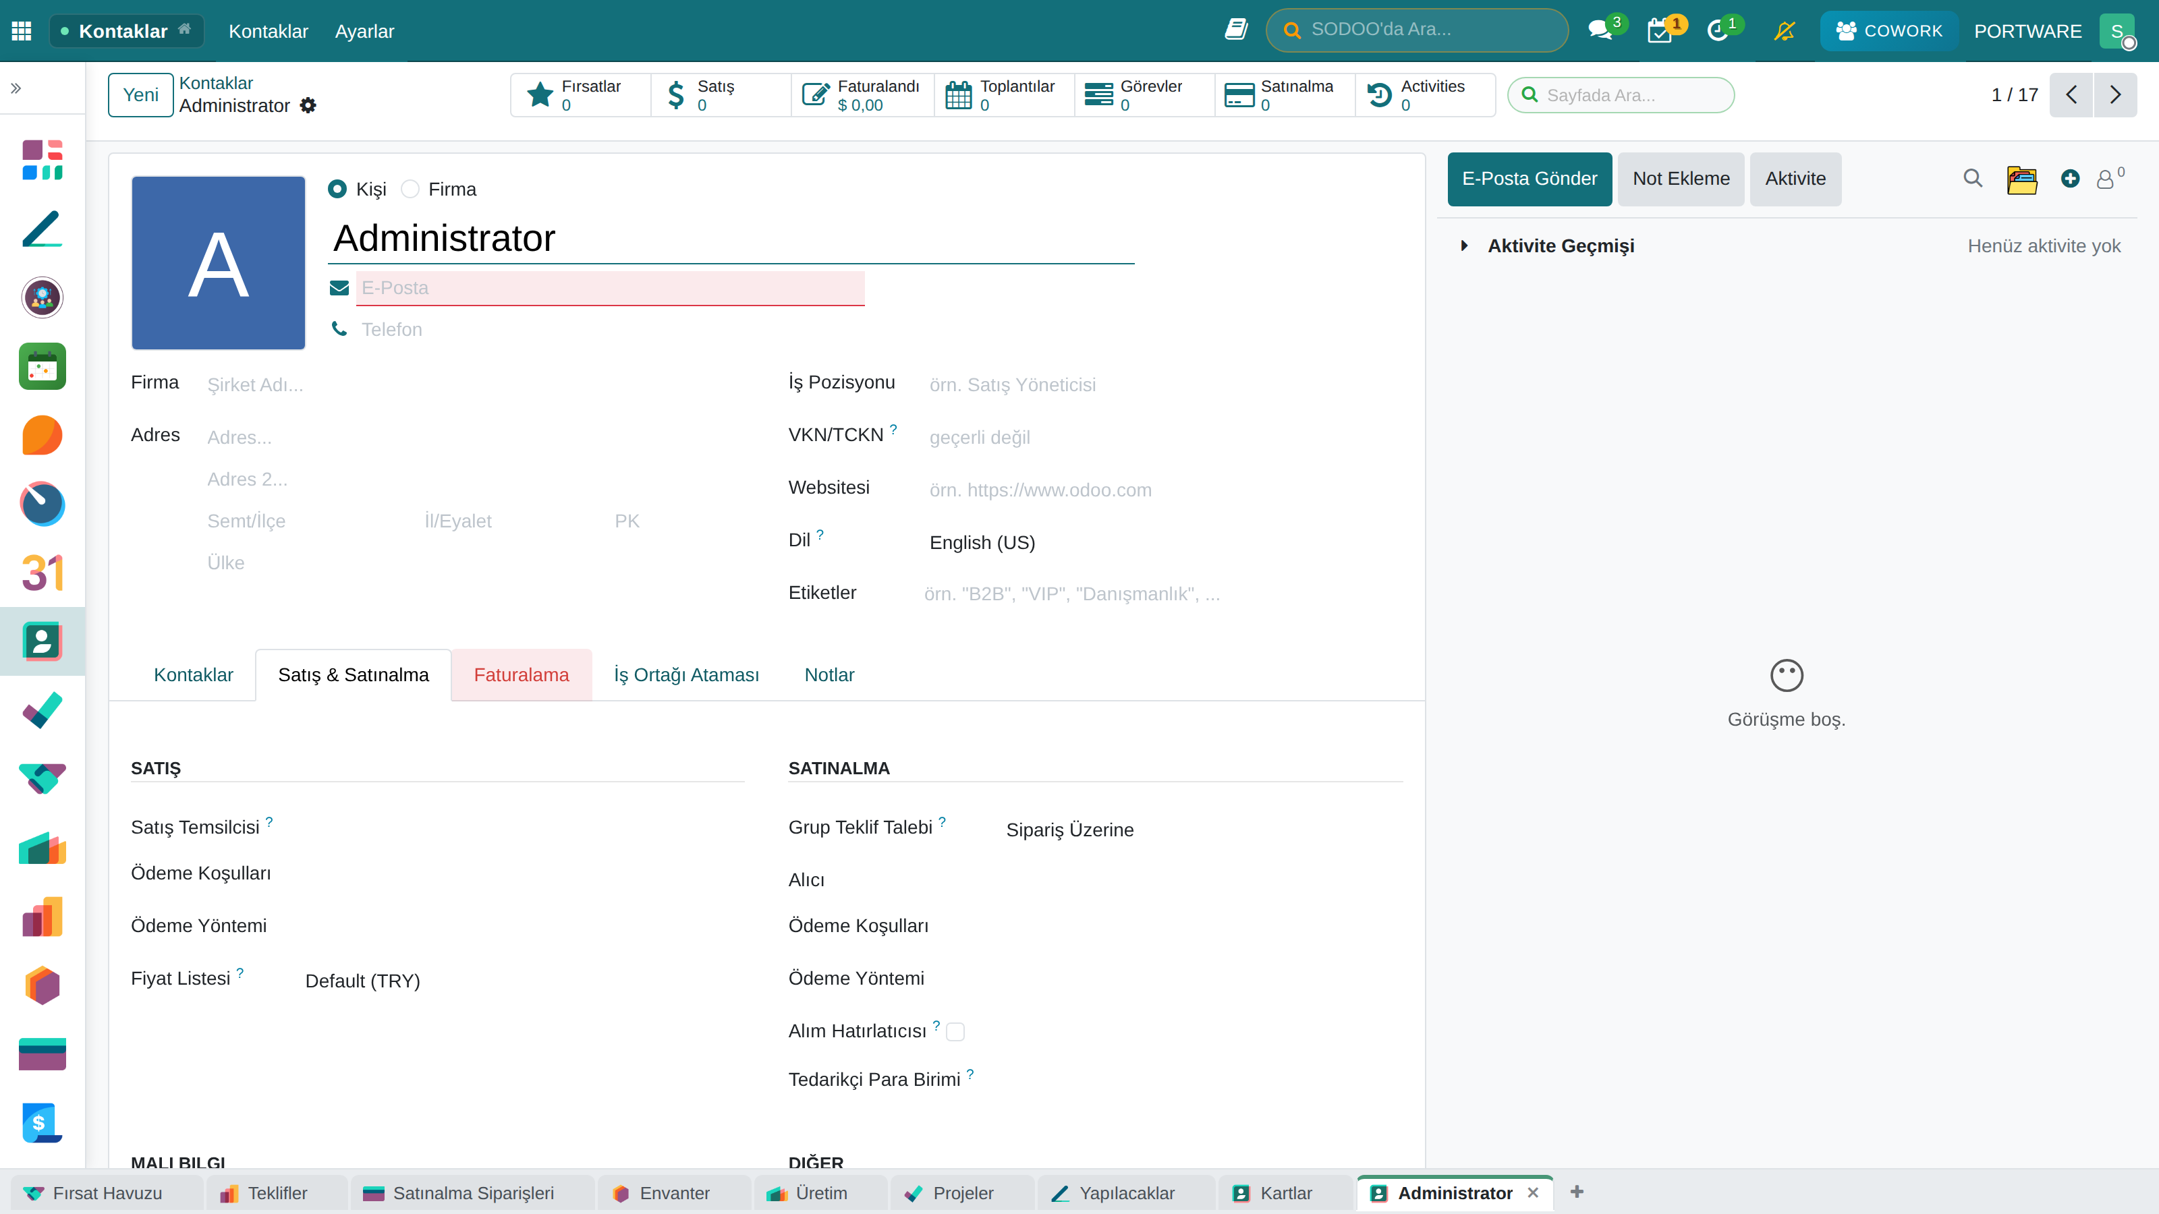
Task: Open the Ayarlar top menu
Action: click(364, 31)
